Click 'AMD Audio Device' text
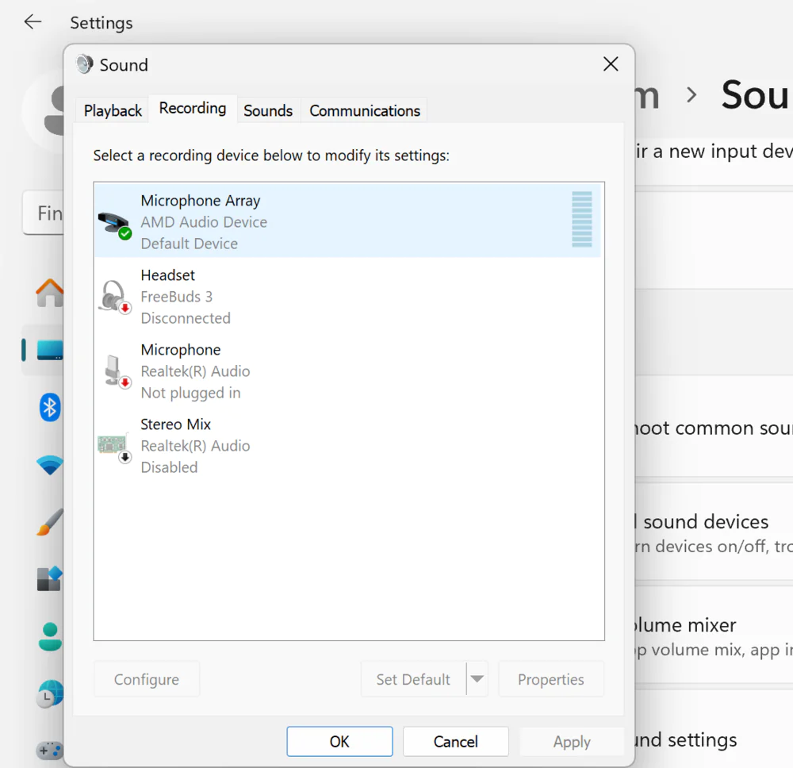This screenshot has height=768, width=793. coord(204,222)
